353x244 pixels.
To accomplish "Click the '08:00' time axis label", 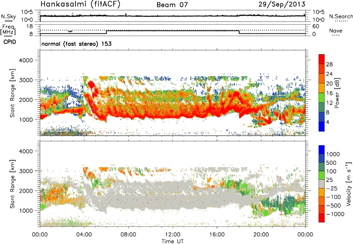I will click(128, 235).
